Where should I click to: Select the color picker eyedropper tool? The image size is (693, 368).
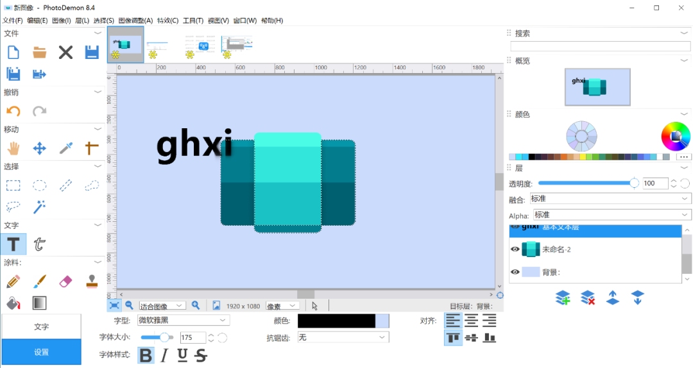coord(65,148)
